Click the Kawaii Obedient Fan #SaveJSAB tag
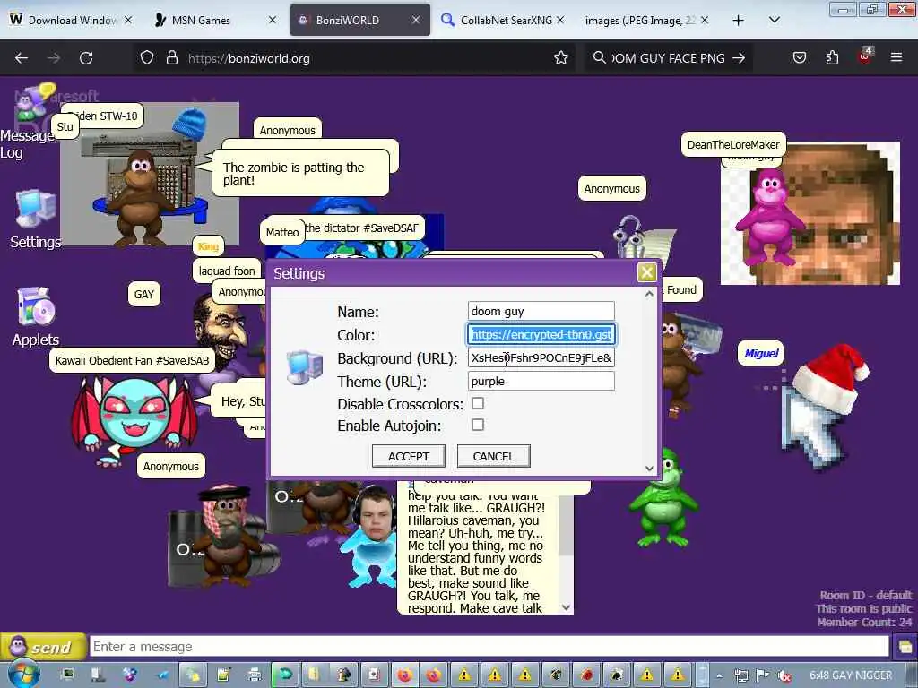The width and height of the screenshot is (918, 688). click(132, 360)
